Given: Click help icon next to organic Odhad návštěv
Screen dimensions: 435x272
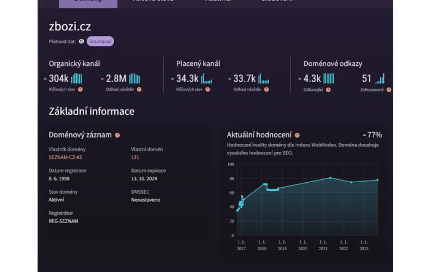Looking at the screenshot, I should (139, 89).
